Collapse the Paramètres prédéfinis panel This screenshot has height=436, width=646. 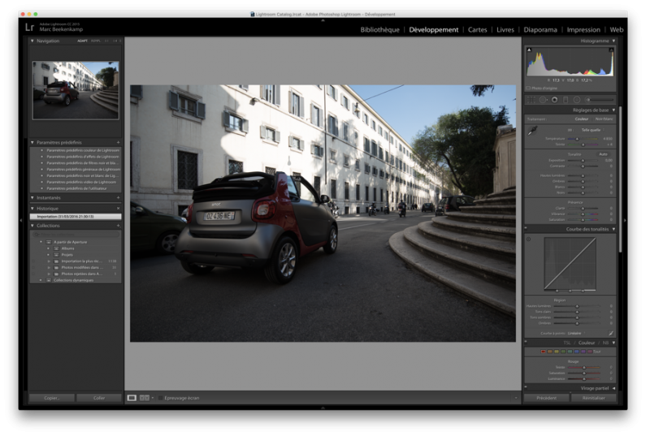point(33,142)
